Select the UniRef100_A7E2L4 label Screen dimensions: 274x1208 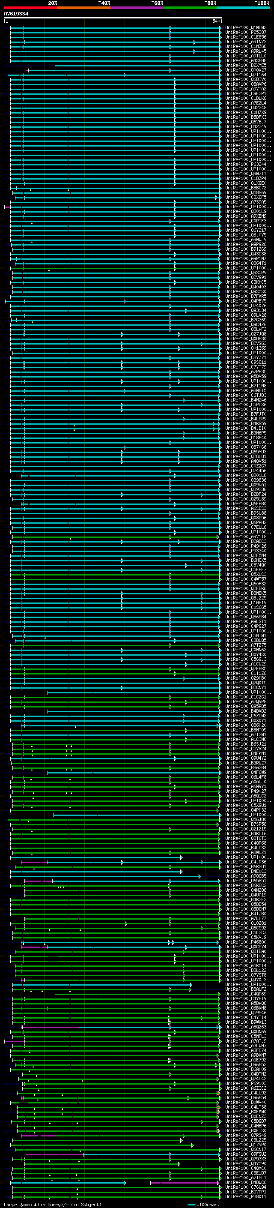[246, 103]
